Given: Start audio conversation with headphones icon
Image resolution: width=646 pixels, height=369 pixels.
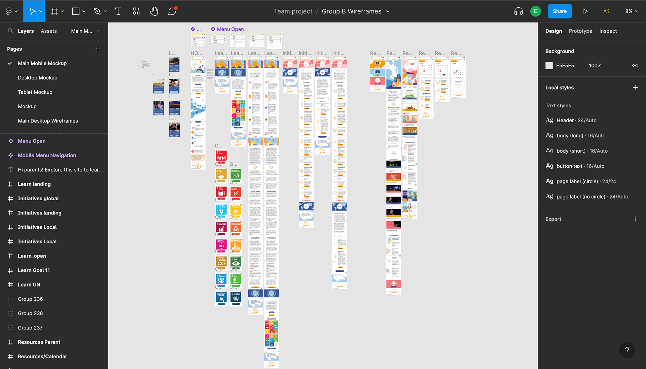Looking at the screenshot, I should pyautogui.click(x=518, y=11).
